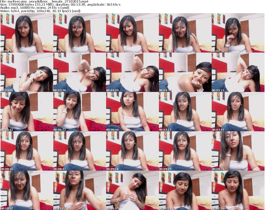Click the frame stamped 00:06:12
The width and height of the screenshot is (265, 210).
pyautogui.click(x=80, y=112)
